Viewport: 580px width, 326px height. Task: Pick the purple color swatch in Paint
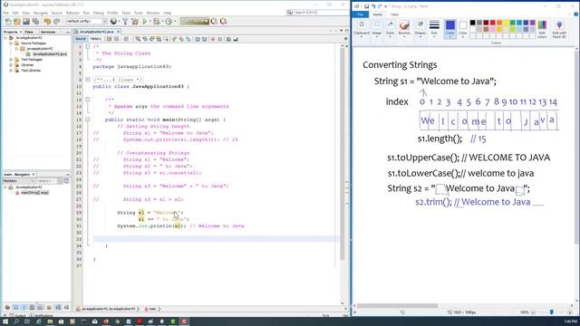(x=532, y=23)
